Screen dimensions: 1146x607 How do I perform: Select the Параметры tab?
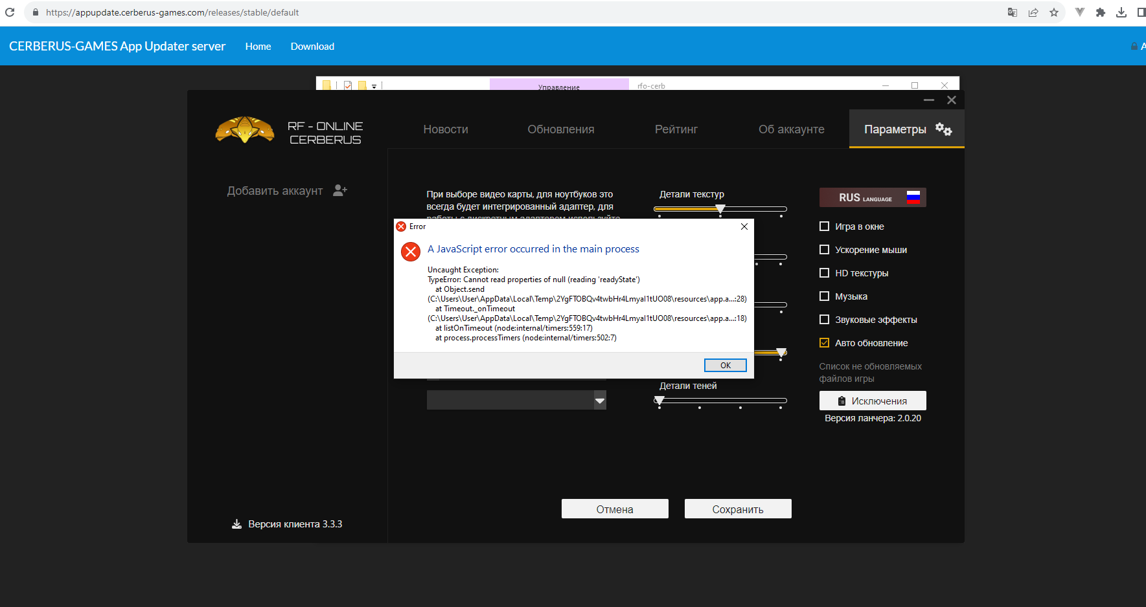point(907,129)
